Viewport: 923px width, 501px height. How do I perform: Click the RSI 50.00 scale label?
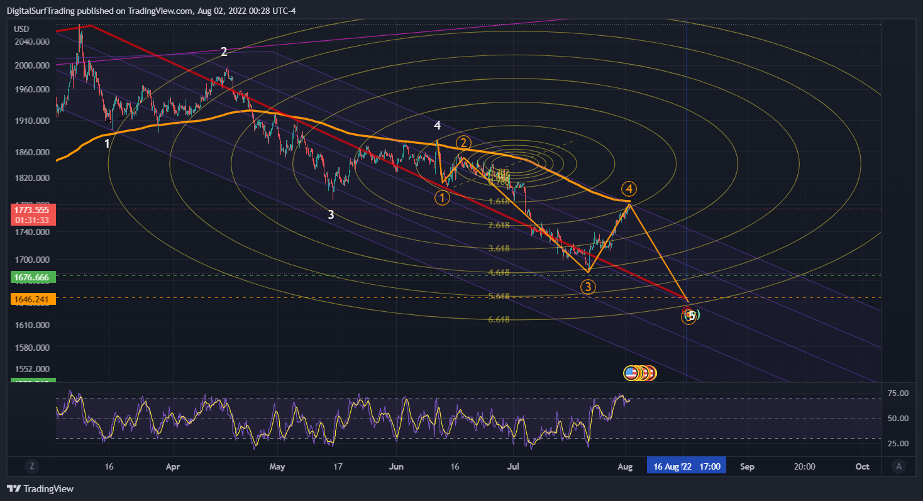tap(897, 418)
